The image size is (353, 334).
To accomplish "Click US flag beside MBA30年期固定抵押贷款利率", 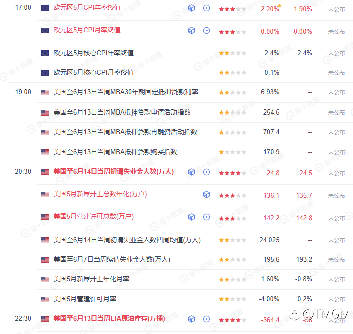I will tap(45, 92).
